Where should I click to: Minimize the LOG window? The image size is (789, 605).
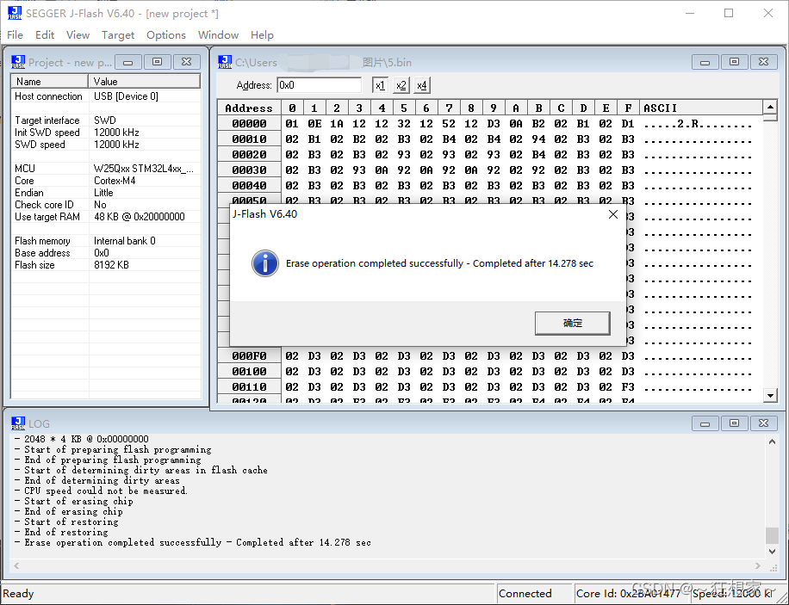pyautogui.click(x=705, y=423)
